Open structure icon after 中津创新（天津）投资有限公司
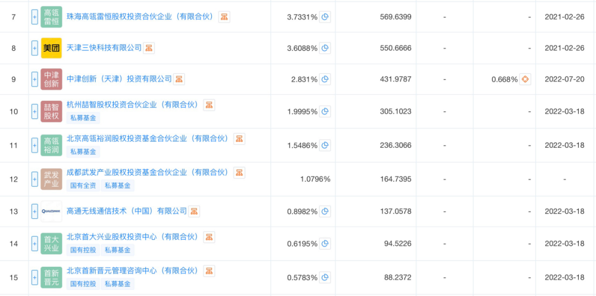This screenshot has width=596, height=296. click(x=179, y=79)
